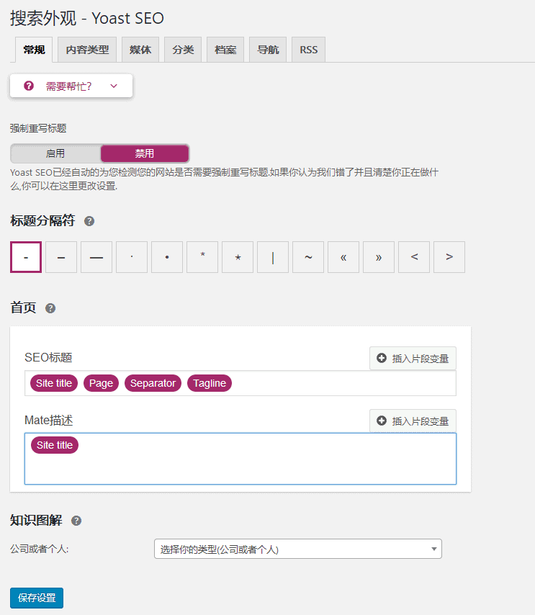Focus the SEO标题 input field
Viewport: 535px width, 615px height.
[x=240, y=383]
